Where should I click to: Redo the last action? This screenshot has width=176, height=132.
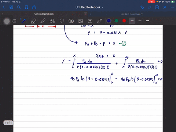pos(150,7)
